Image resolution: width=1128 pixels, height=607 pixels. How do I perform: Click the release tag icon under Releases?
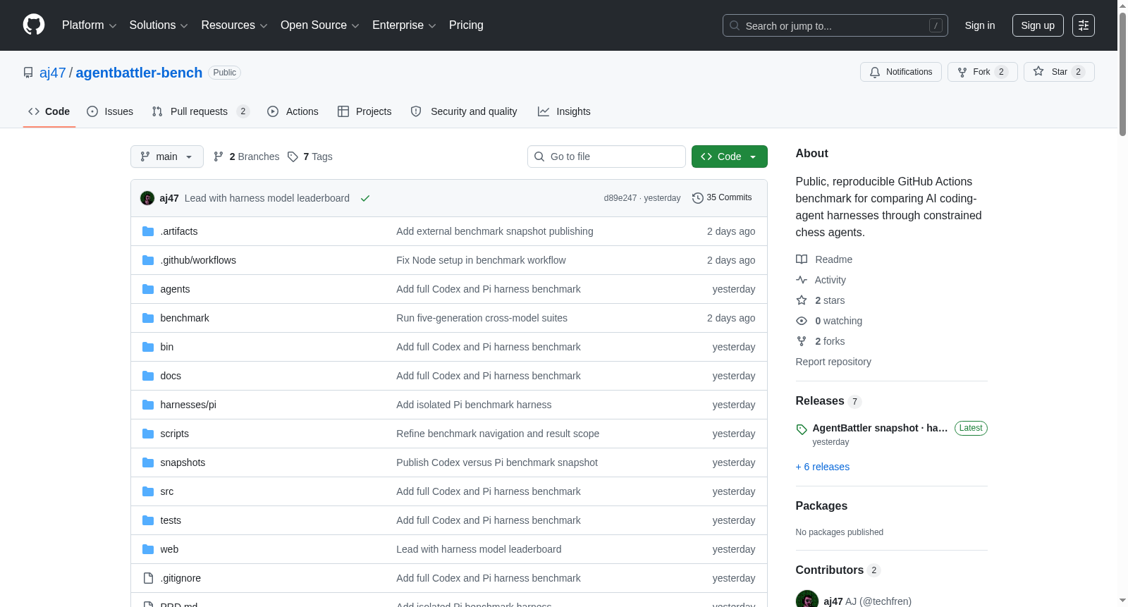coord(802,429)
